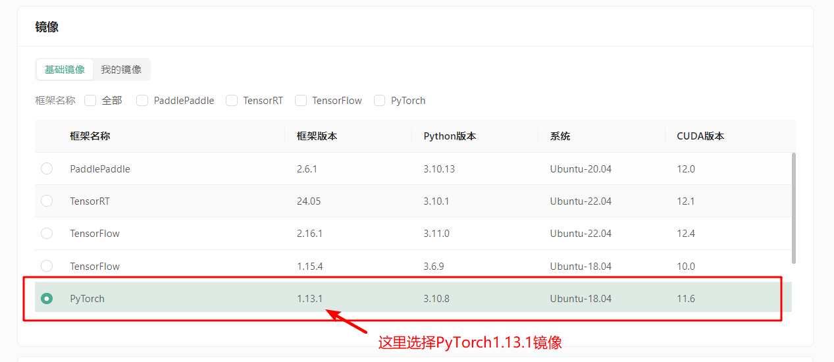Click Ubuntu-22.04 in the TensorFlow 2.16.1 row
The width and height of the screenshot is (834, 362).
[x=581, y=234]
